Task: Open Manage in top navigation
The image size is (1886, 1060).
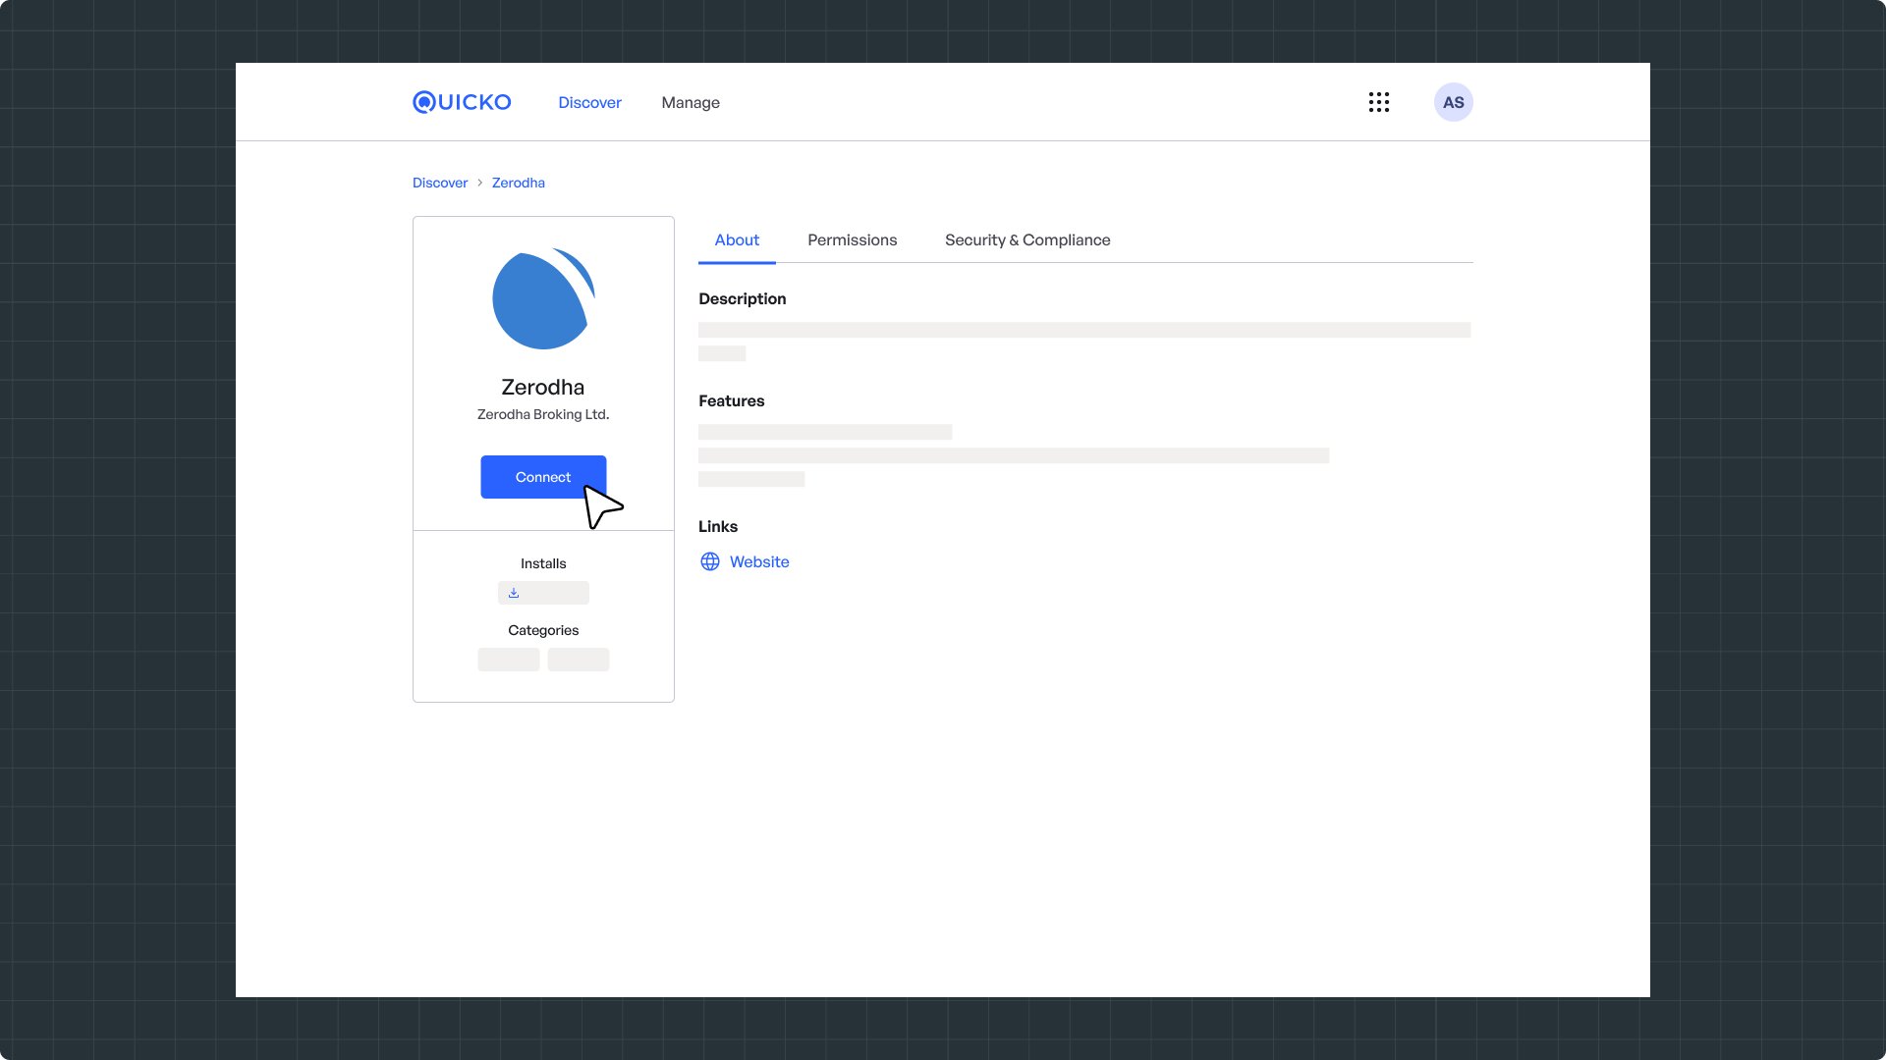Action: coord(691,102)
